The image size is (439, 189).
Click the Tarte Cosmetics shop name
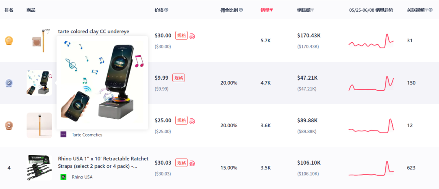[87, 135]
